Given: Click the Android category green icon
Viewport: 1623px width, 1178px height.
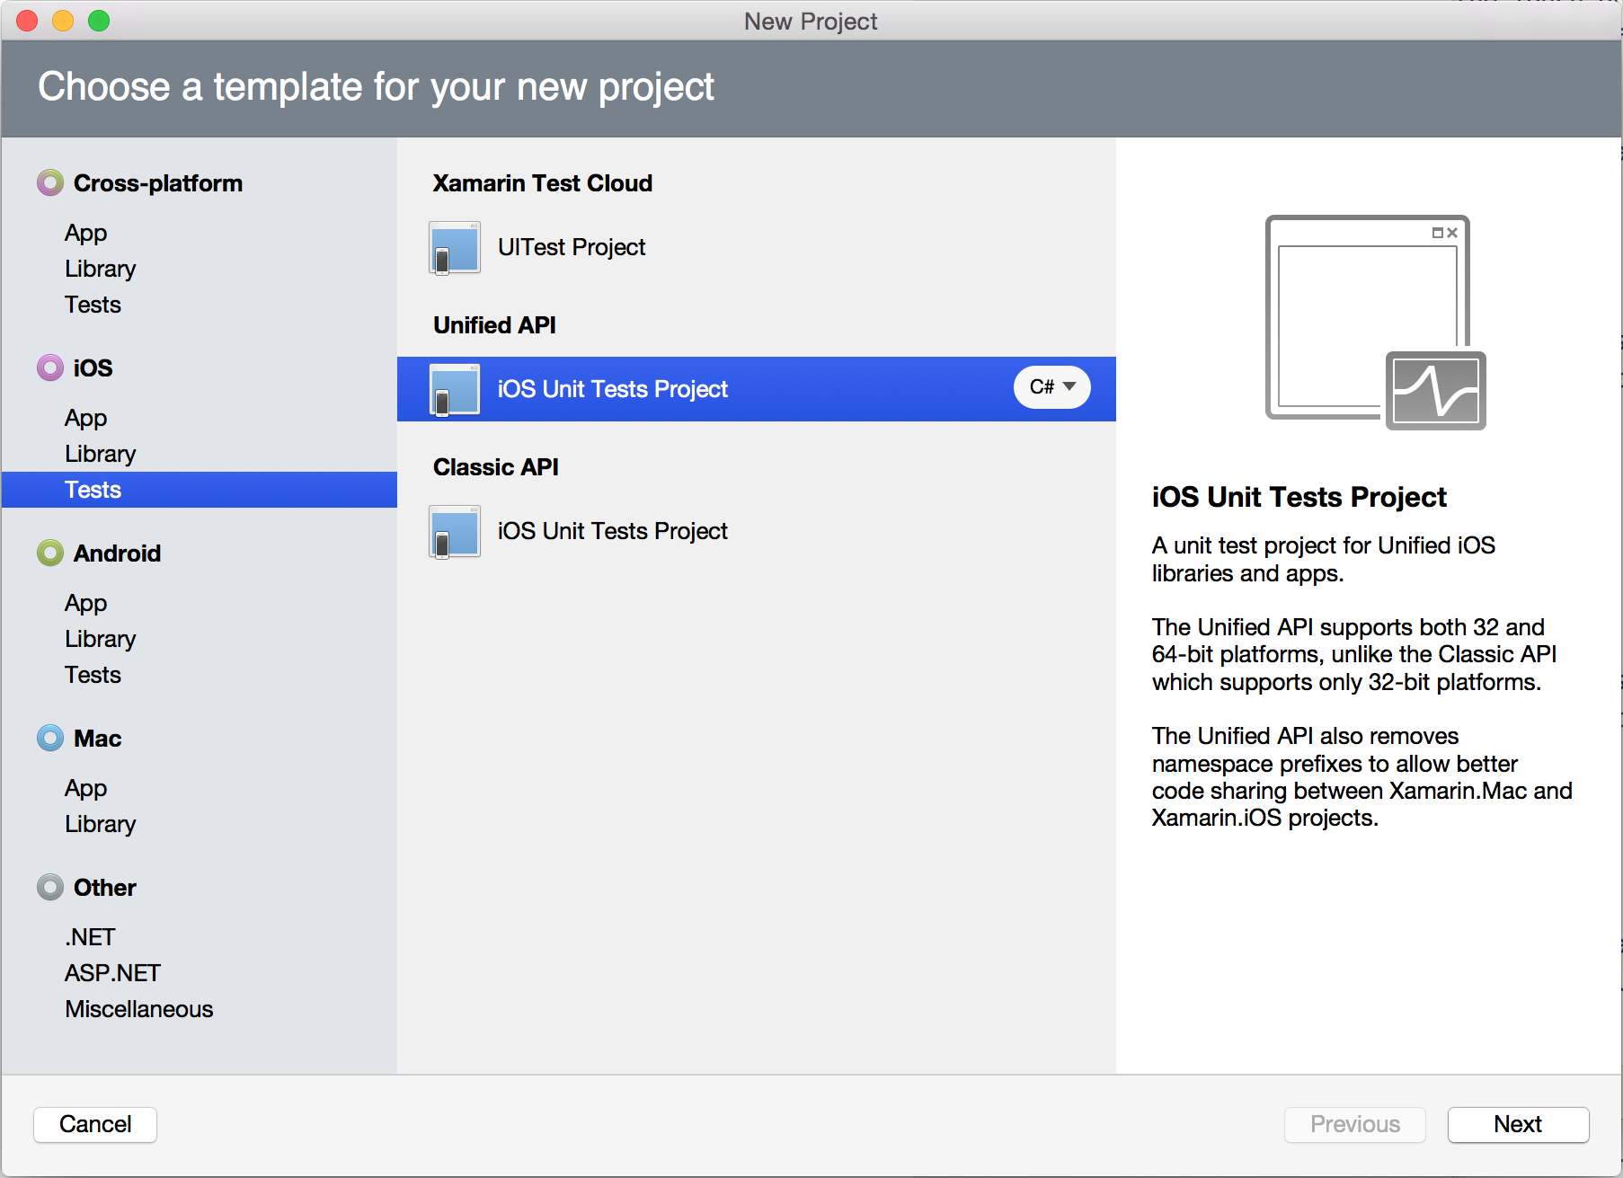Looking at the screenshot, I should (x=50, y=553).
